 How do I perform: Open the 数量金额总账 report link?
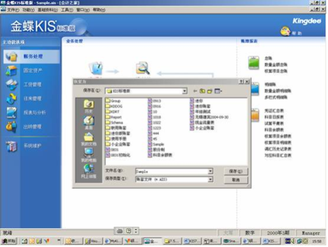276,65
